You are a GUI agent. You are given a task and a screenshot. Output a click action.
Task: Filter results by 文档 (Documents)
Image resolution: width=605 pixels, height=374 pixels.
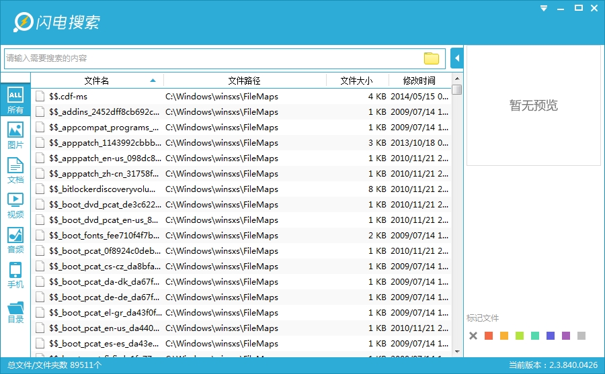coord(15,169)
